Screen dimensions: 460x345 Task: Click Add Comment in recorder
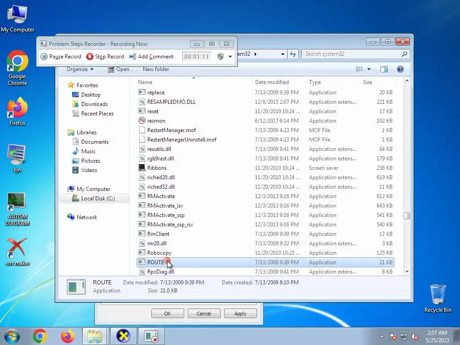point(151,56)
